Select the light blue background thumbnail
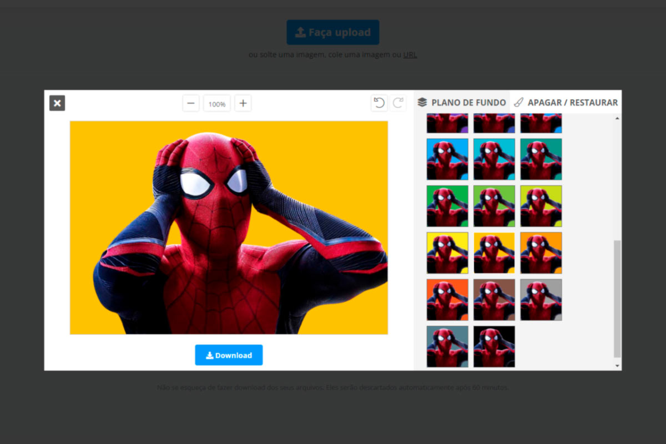This screenshot has height=444, width=666. (447, 159)
